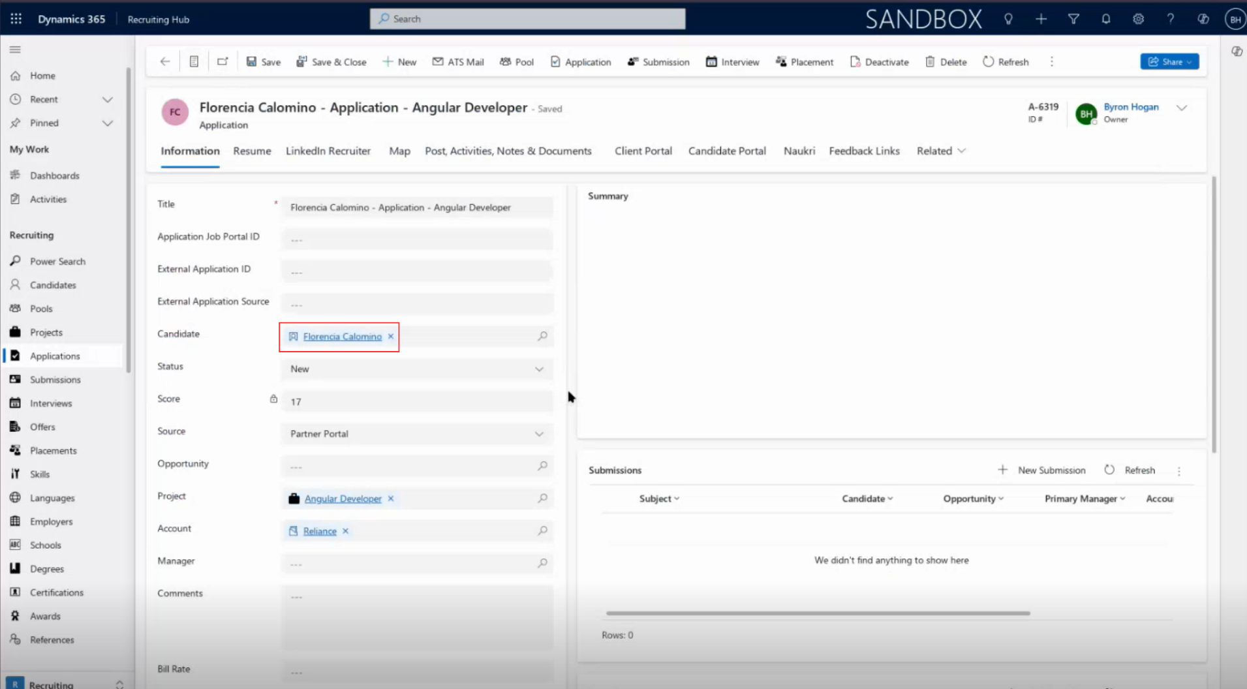Expand the Pinned sidebar section
The height and width of the screenshot is (689, 1247).
point(108,123)
